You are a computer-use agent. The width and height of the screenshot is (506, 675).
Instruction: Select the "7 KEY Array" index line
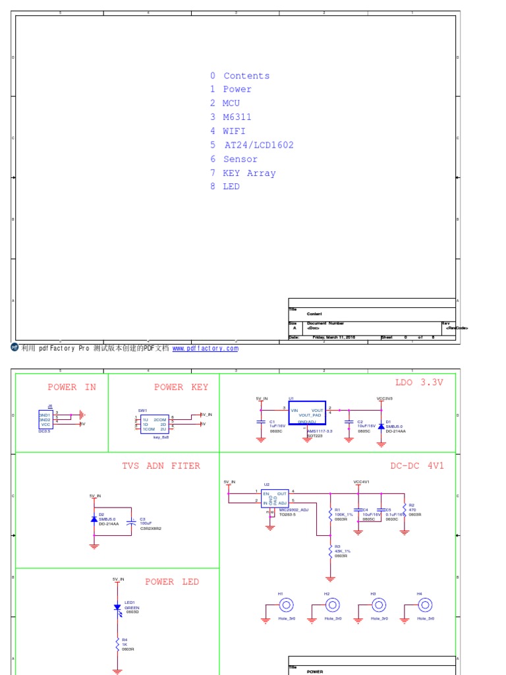242,173
